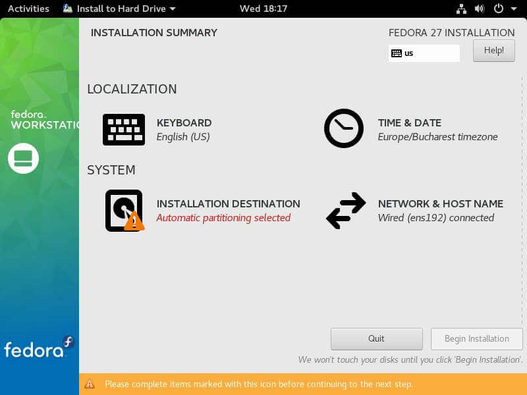Open Time & Date clock icon
527x395 pixels.
pos(343,128)
